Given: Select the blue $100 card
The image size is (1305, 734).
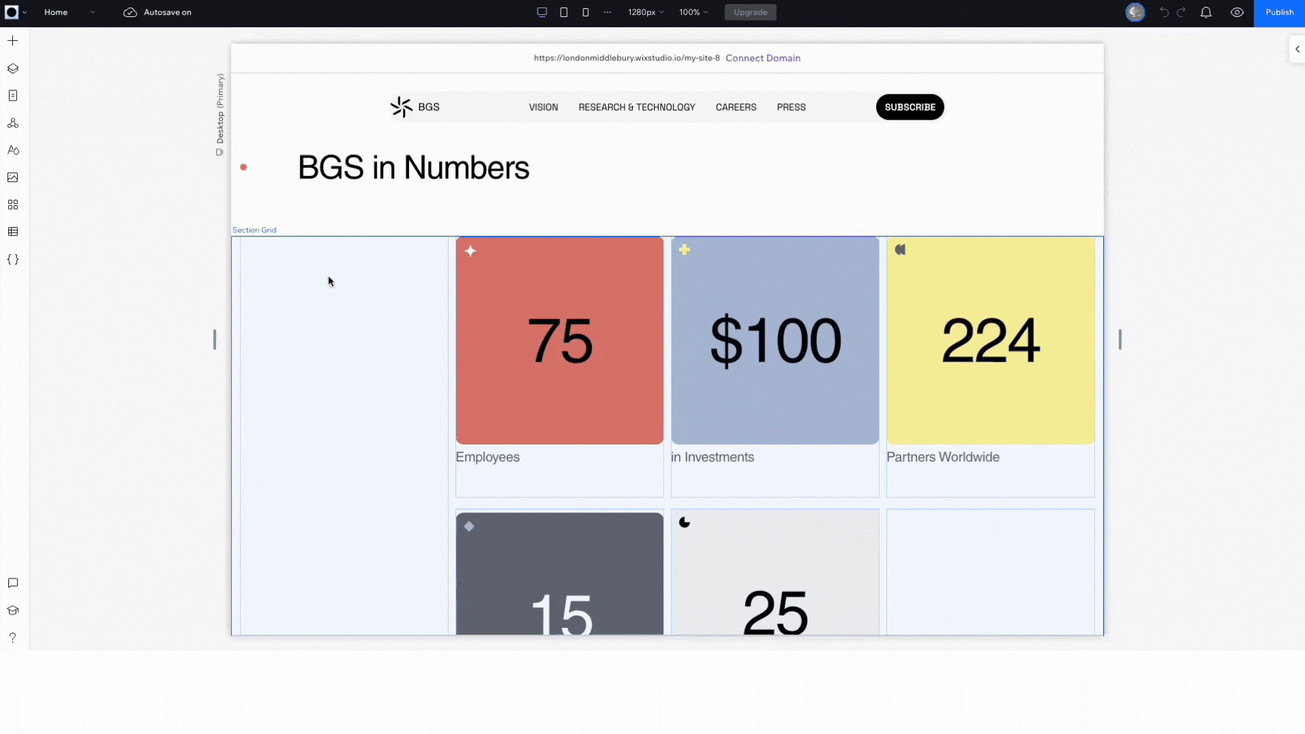Looking at the screenshot, I should (775, 340).
